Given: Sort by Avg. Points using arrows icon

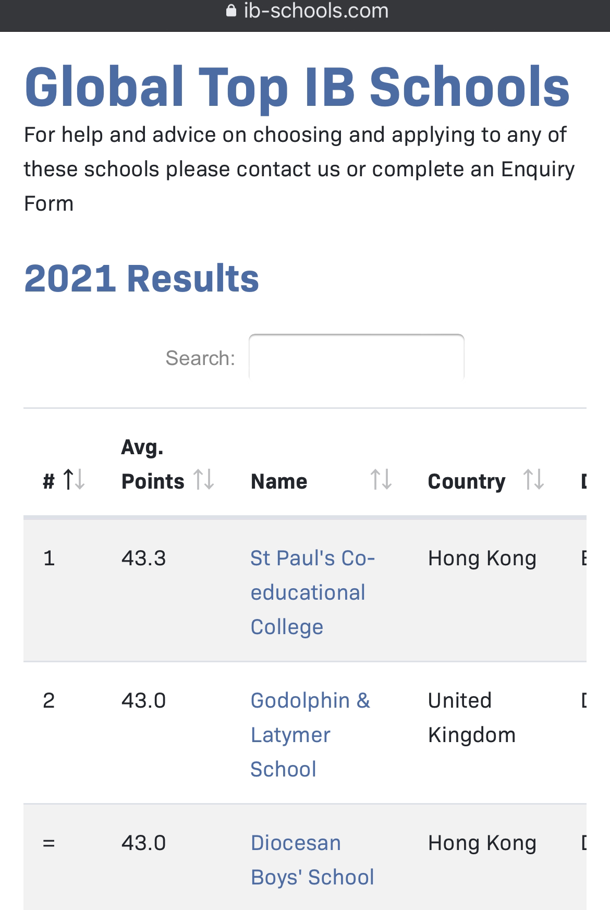Looking at the screenshot, I should [203, 479].
